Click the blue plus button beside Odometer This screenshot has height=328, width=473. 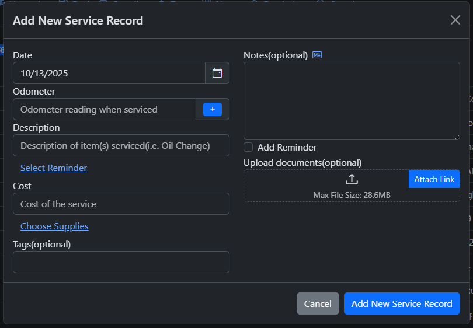(212, 109)
